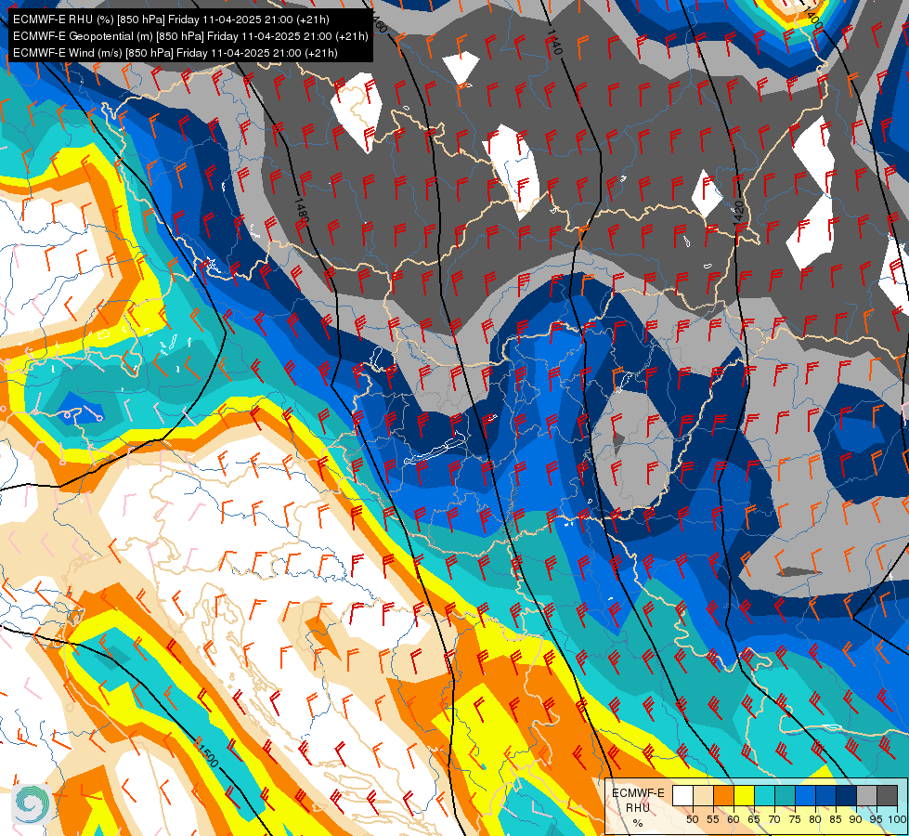Viewport: 909px width, 836px height.
Task: Click the orange 55-60% legend swatch
Action: point(723,795)
